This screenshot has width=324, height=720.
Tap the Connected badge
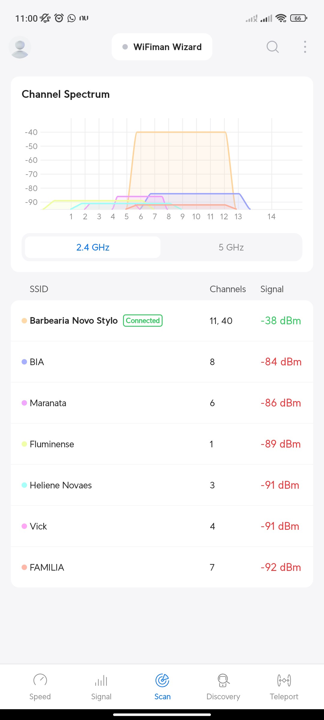[143, 321]
